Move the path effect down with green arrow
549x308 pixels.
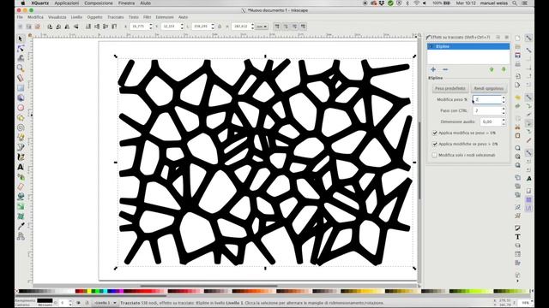(x=504, y=69)
